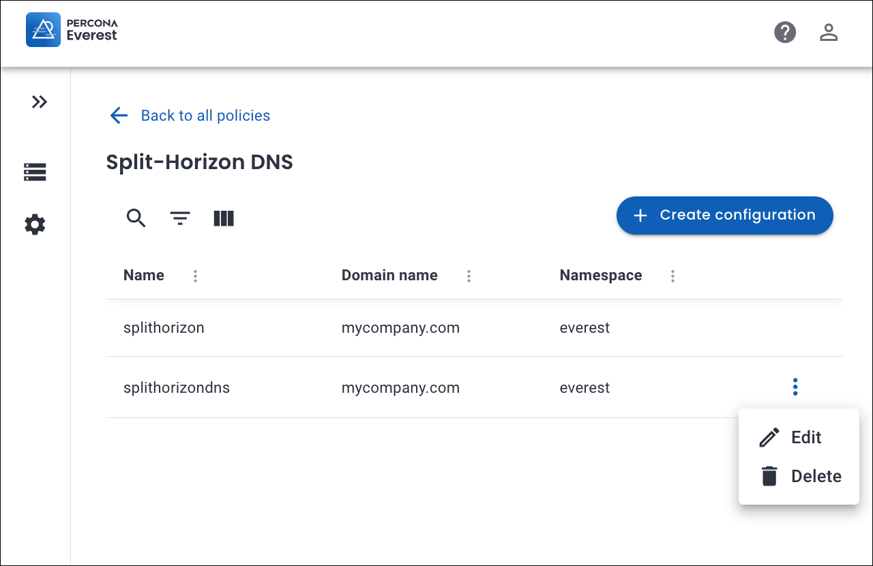Viewport: 873px width, 566px height.
Task: Click the Back to all policies link
Action: (205, 116)
